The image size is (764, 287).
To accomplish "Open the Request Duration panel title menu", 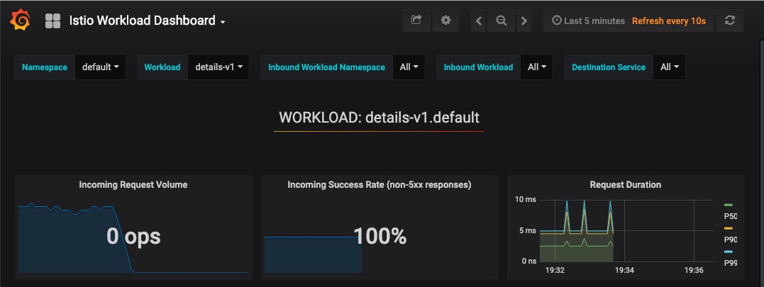I will (x=625, y=185).
